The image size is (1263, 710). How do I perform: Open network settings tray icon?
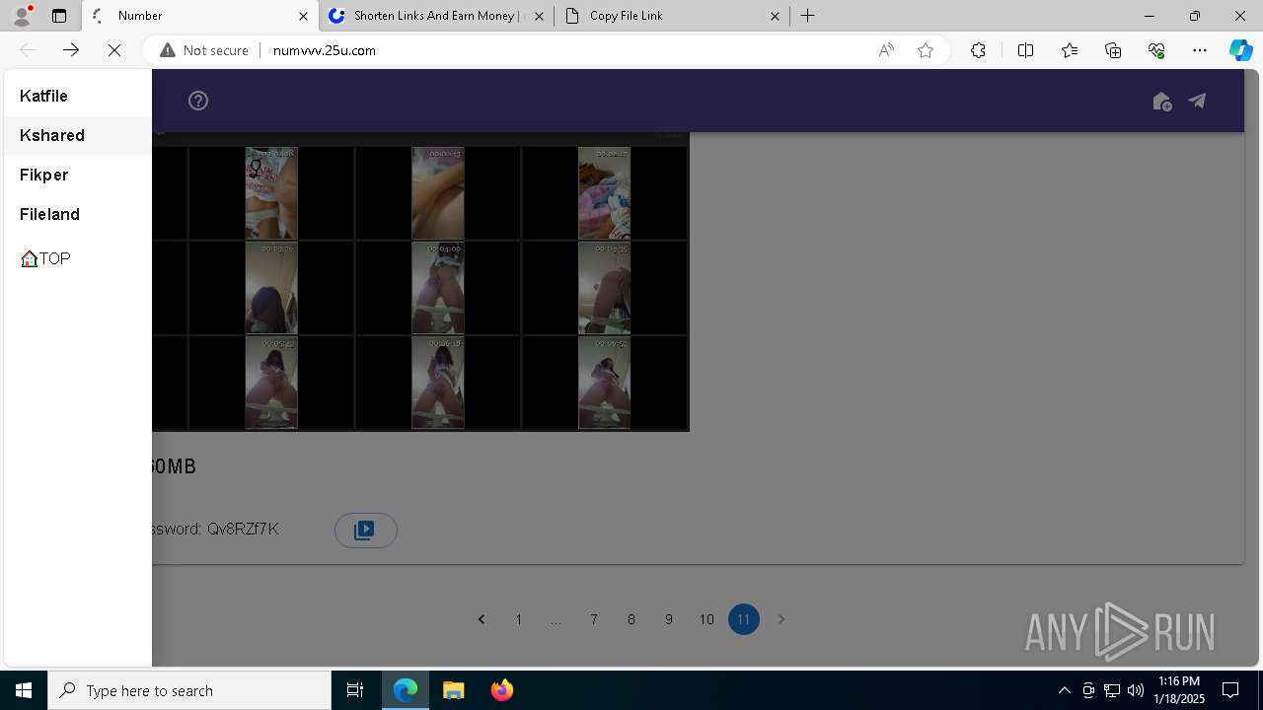point(1112,690)
